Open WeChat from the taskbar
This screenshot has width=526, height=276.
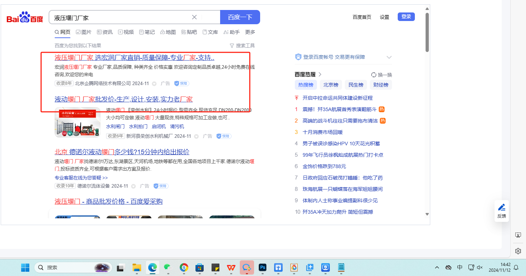168,267
